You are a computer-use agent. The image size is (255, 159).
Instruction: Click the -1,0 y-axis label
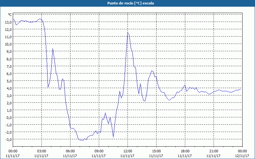(9, 125)
